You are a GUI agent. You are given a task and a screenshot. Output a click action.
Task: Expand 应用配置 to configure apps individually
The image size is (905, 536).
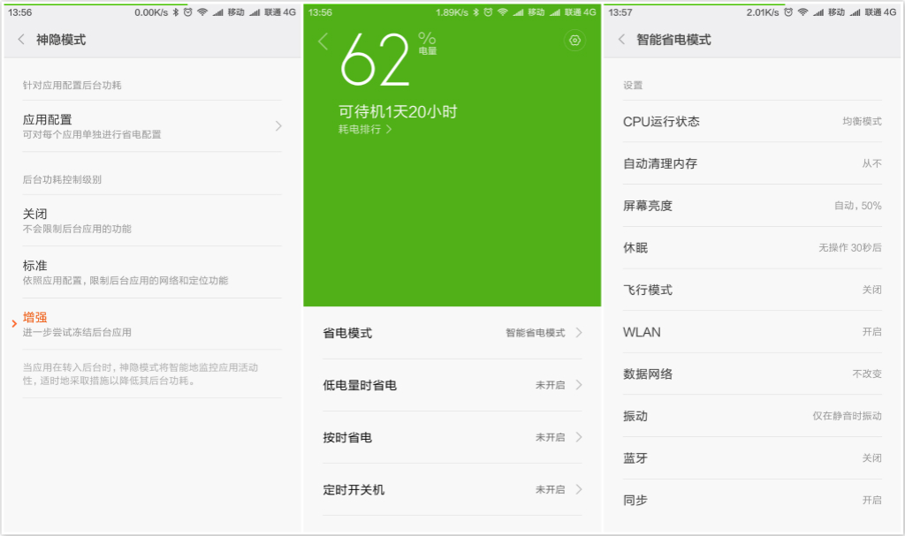tap(150, 125)
